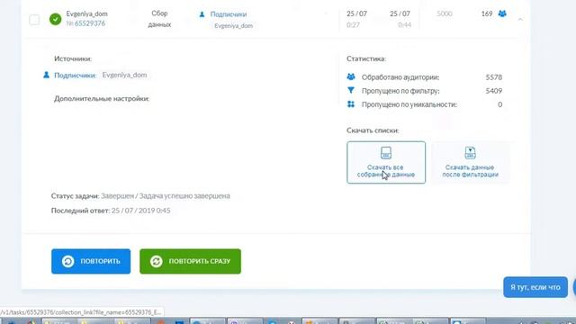Click the person icon next to Подписчики header
The image size is (576, 324).
point(202,14)
